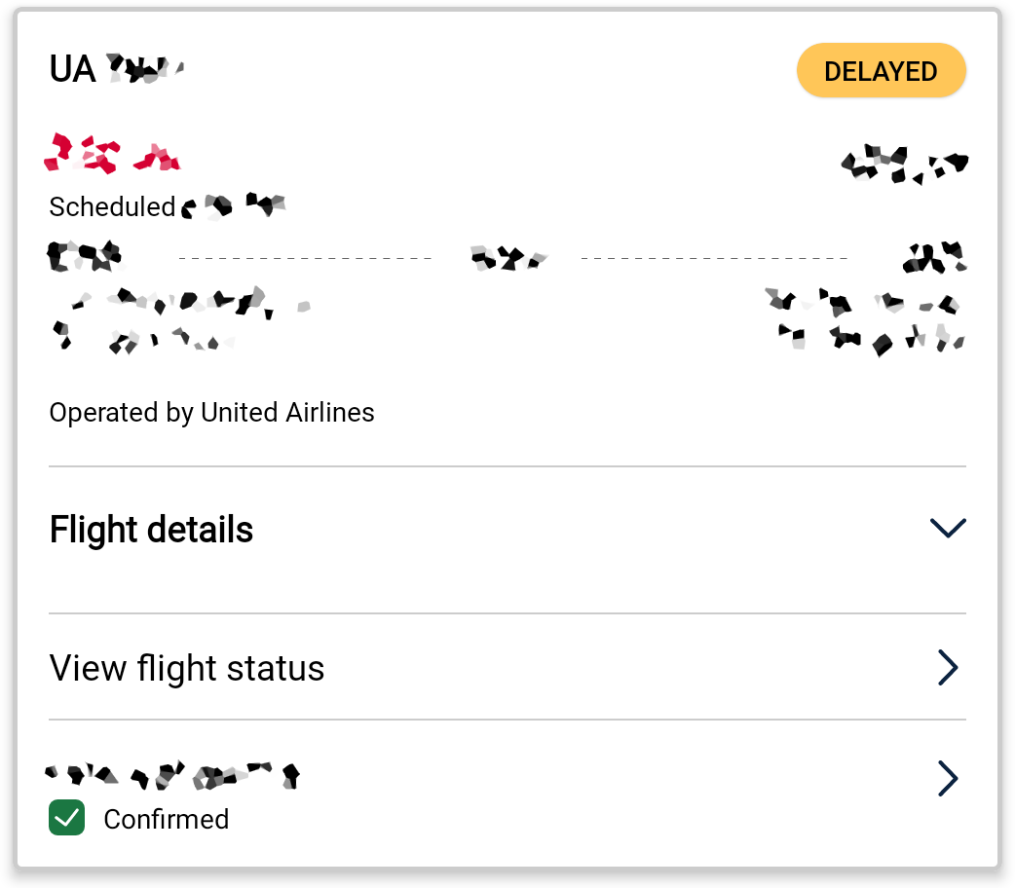Expand the Flight details chevron arrow
1015x888 pixels.
coord(948,528)
